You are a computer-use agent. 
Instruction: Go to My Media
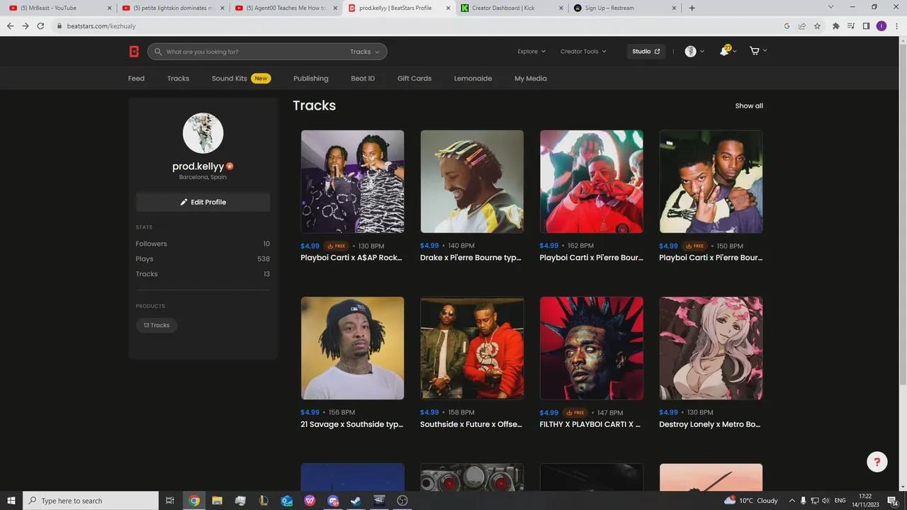531,79
